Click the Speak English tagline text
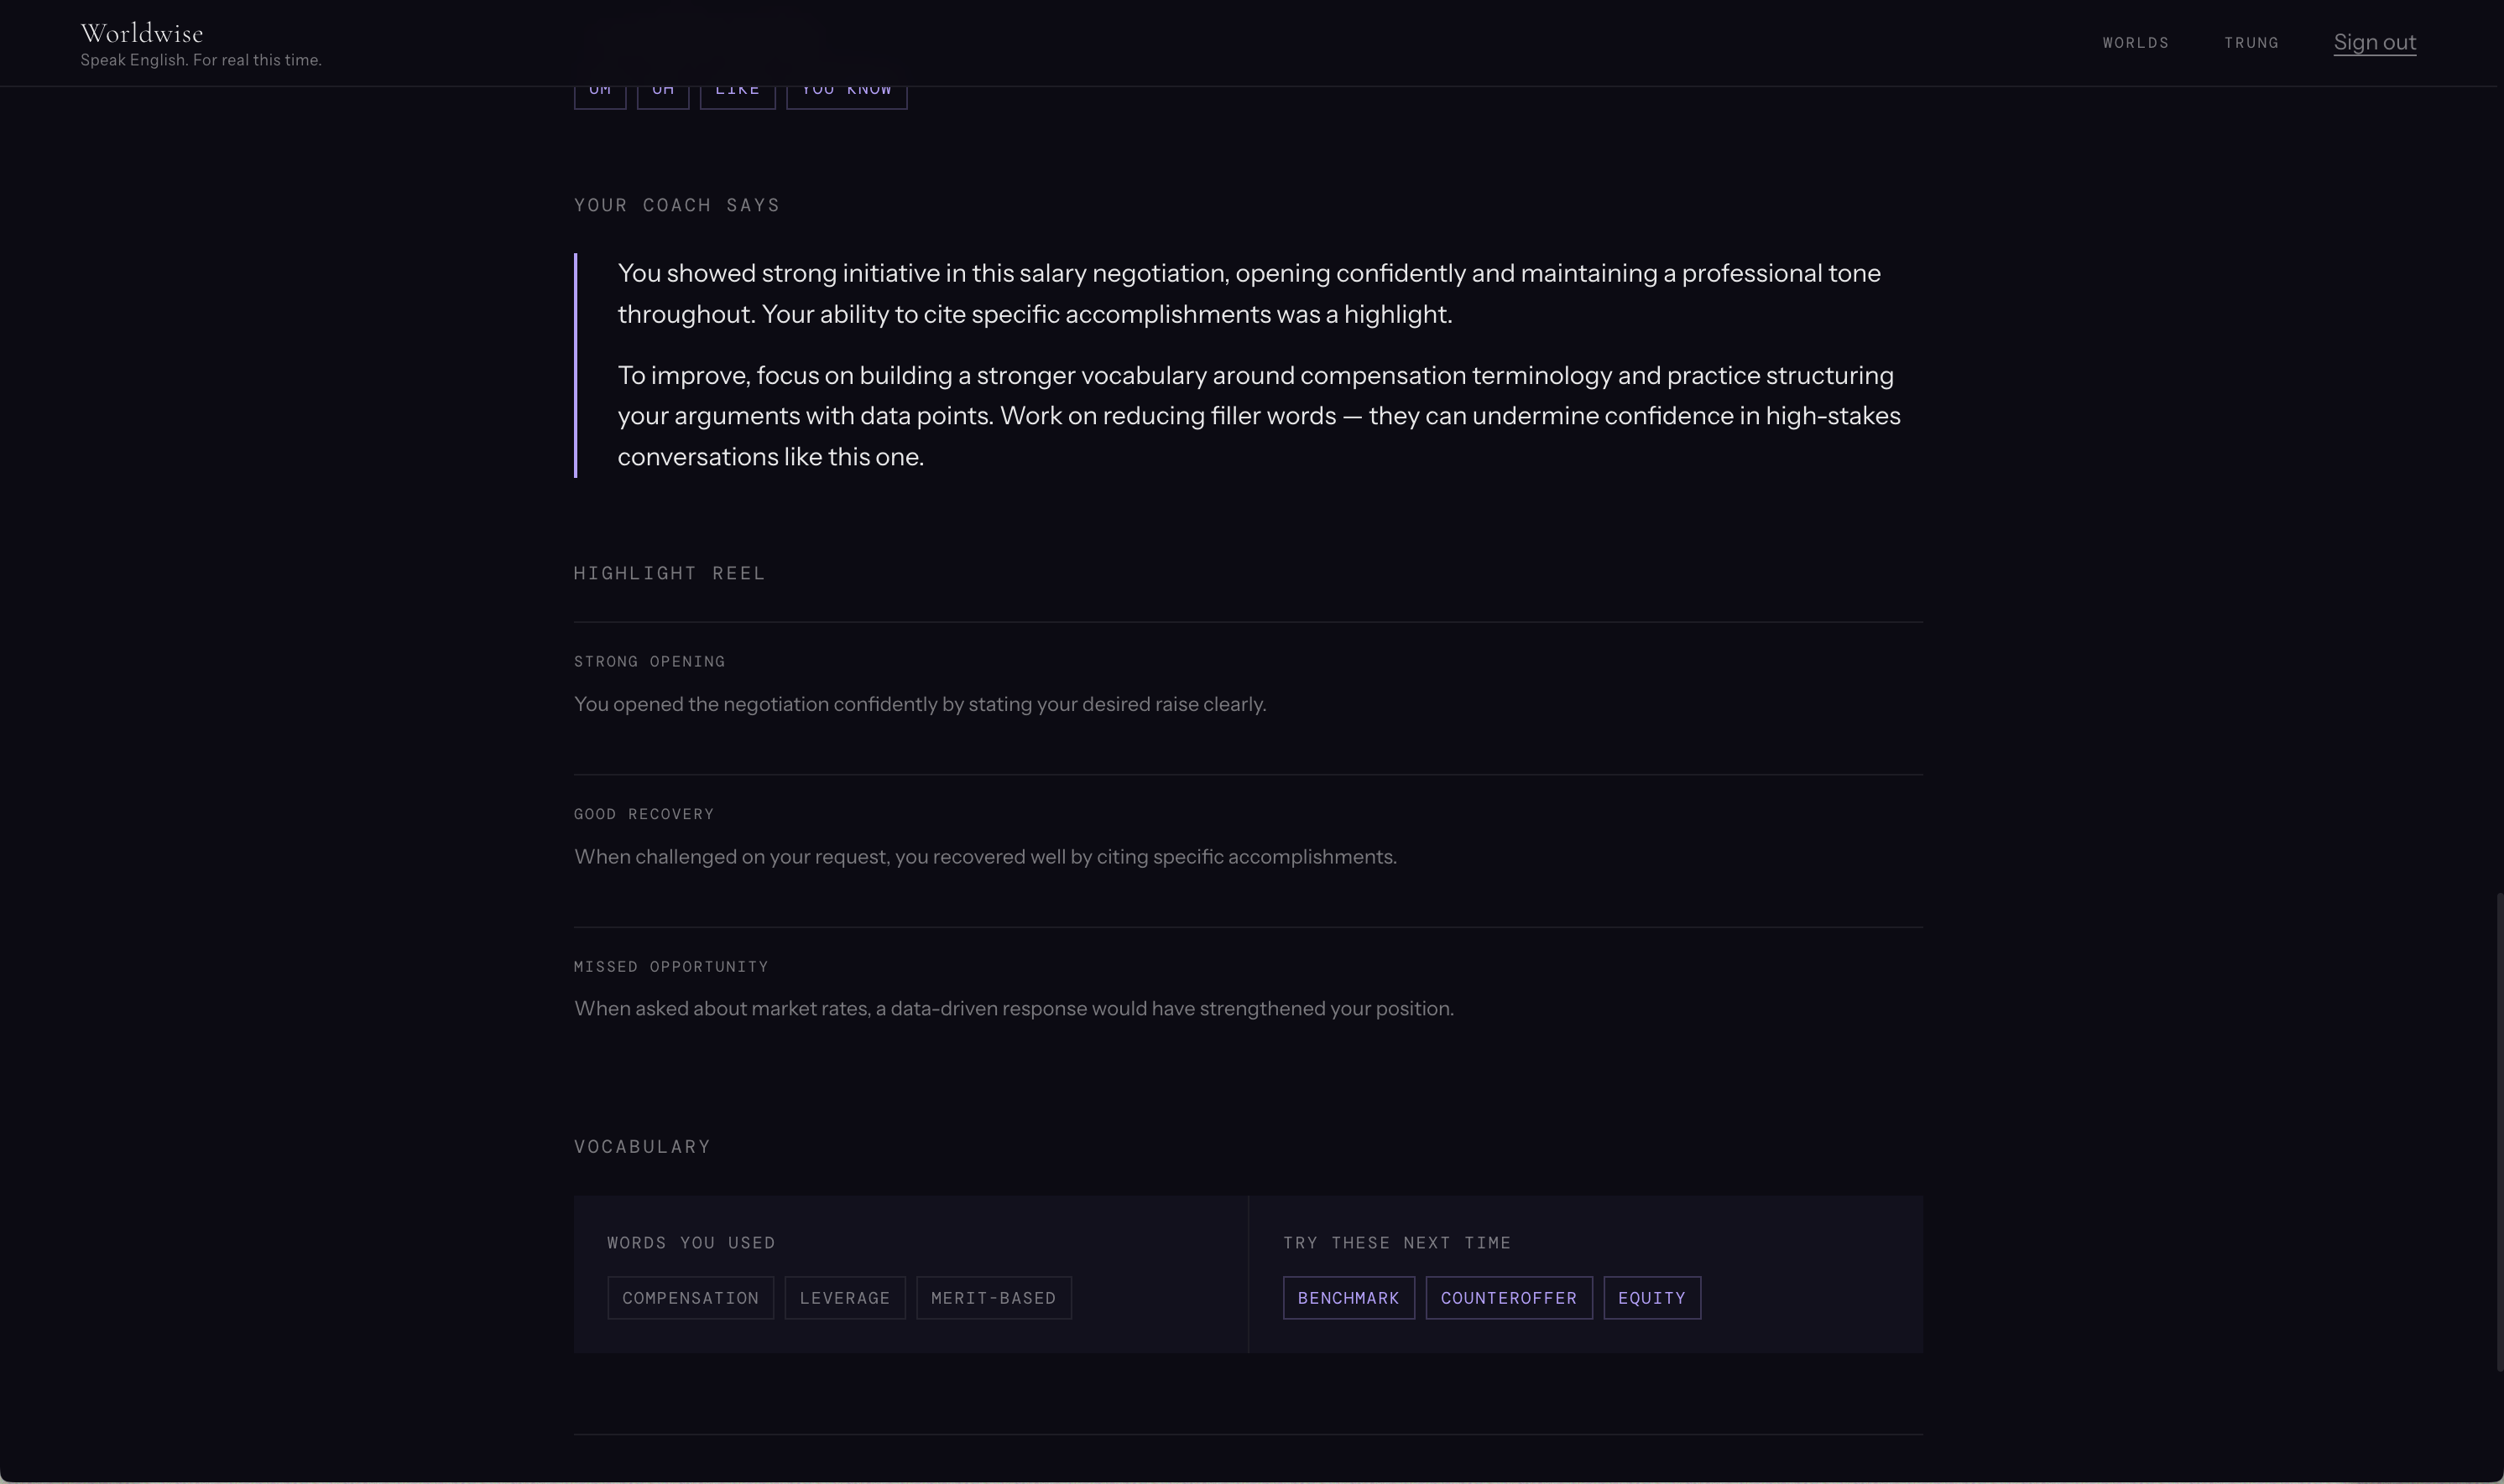Screen dimensions: 2504x1484 point(201,60)
